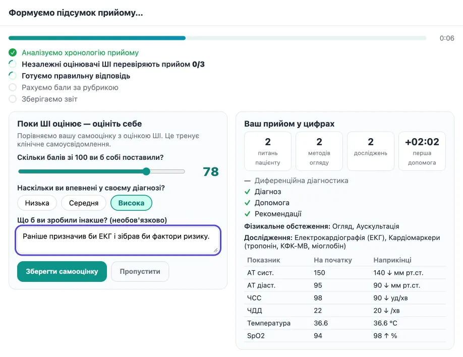Adjust the self-score slider handle

point(146,171)
